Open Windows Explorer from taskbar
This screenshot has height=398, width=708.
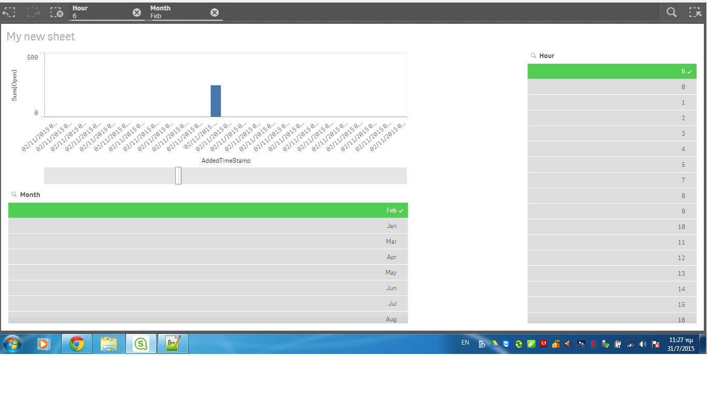(x=109, y=344)
